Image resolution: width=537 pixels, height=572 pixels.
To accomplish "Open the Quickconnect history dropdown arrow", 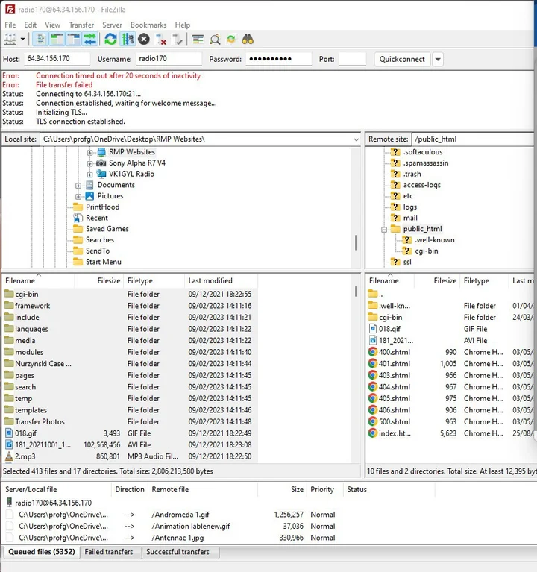I will click(x=438, y=59).
